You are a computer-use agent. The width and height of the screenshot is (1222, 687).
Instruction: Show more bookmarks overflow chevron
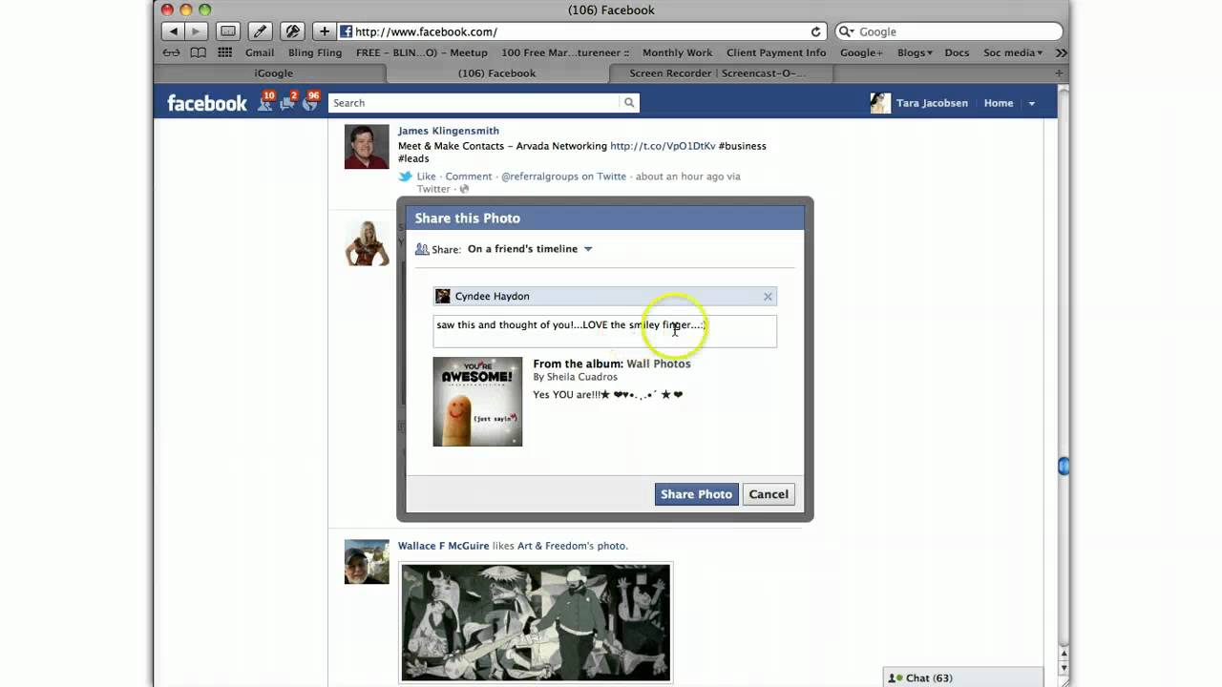coord(1061,52)
